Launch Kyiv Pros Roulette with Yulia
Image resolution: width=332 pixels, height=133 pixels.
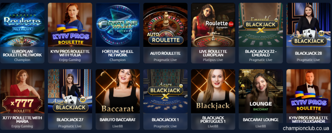(x=70, y=25)
